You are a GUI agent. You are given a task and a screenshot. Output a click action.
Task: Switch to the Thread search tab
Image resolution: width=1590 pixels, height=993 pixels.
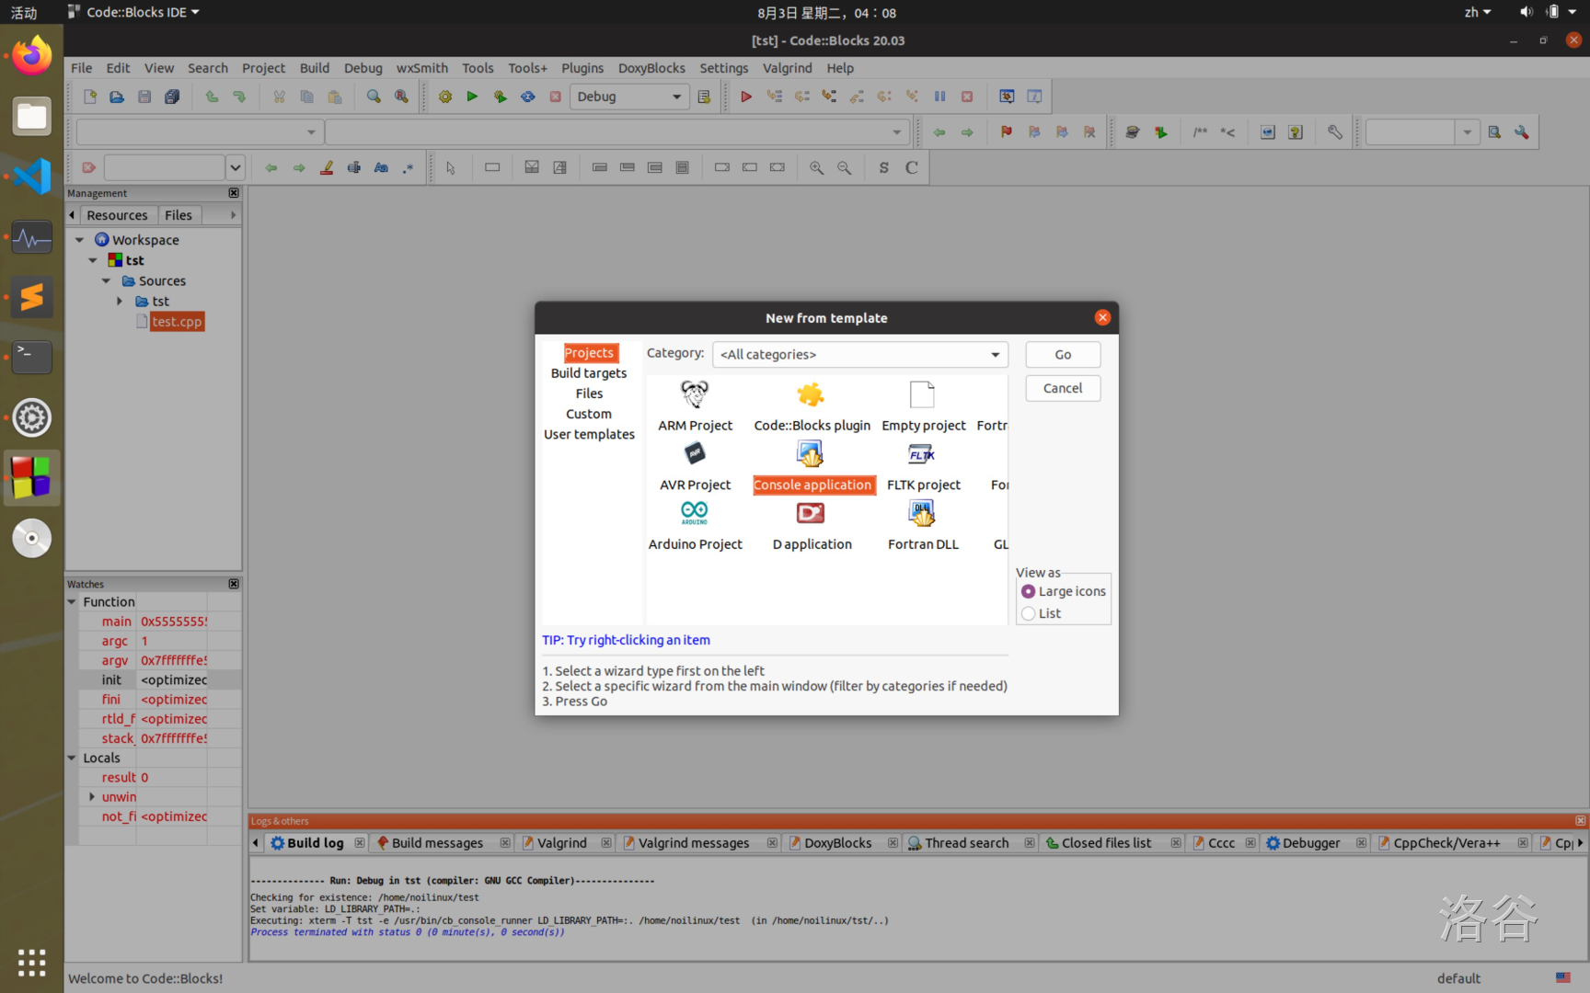(x=966, y=843)
